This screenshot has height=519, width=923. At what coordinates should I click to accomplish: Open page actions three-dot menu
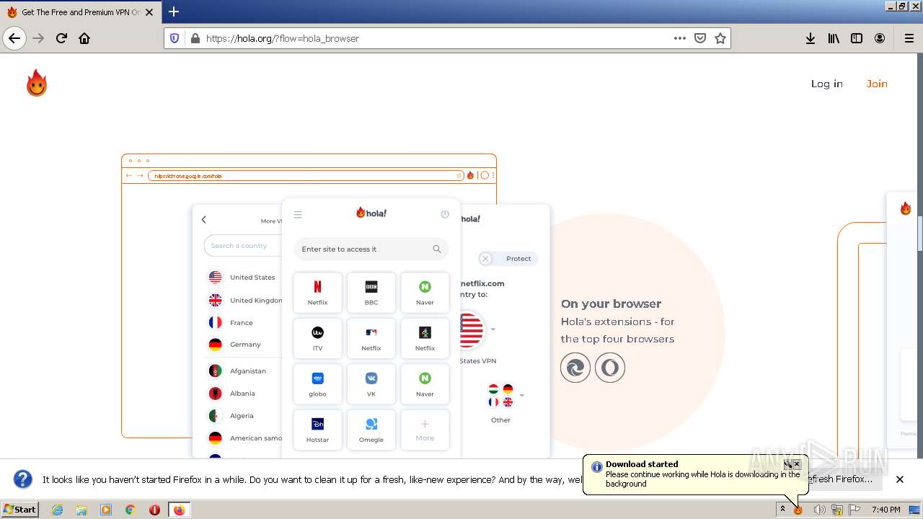[x=679, y=38]
